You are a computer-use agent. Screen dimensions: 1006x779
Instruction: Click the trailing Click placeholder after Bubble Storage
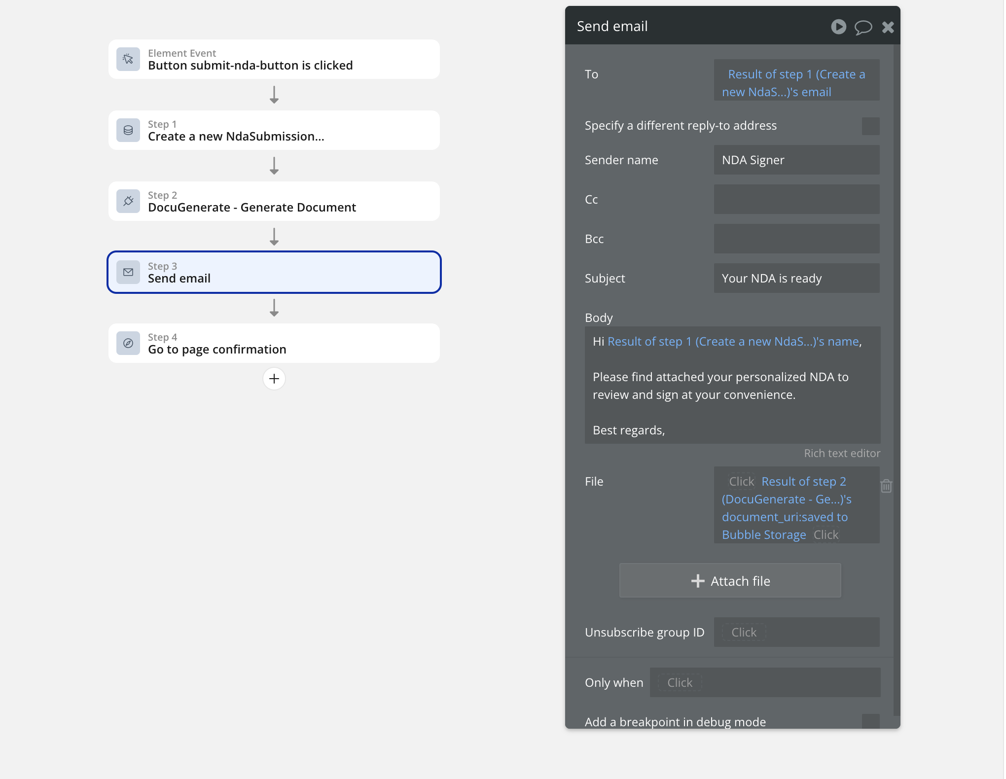[x=826, y=535]
